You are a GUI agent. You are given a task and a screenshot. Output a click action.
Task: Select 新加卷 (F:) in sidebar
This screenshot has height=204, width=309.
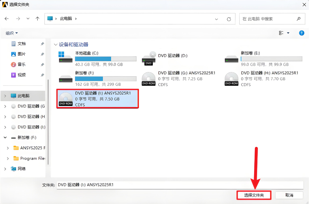24,137
